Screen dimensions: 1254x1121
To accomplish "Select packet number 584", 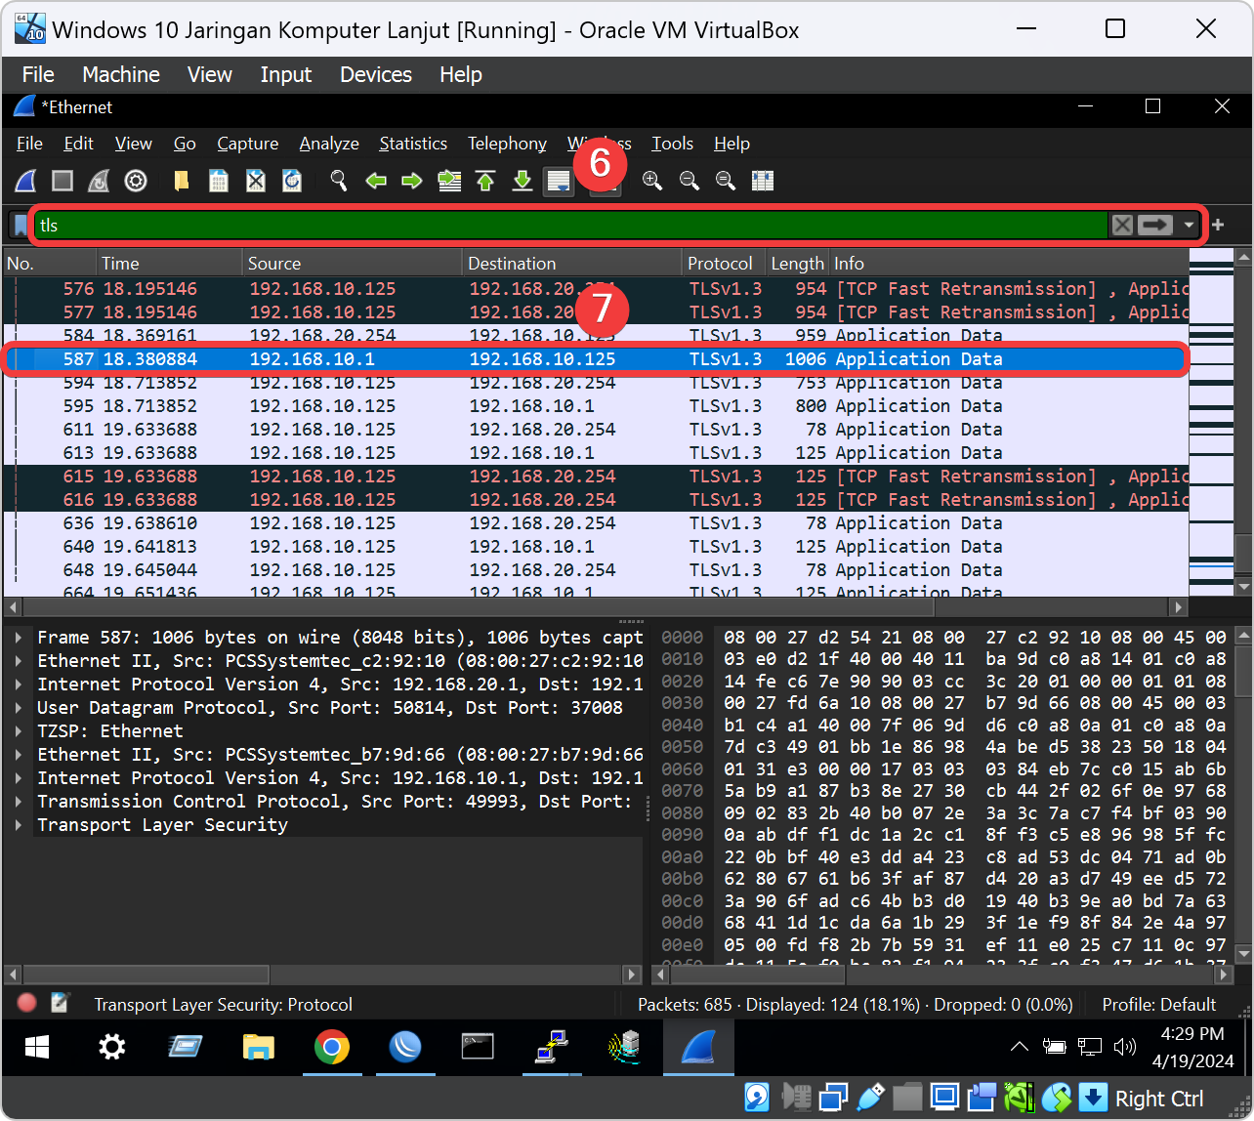I will coord(596,336).
